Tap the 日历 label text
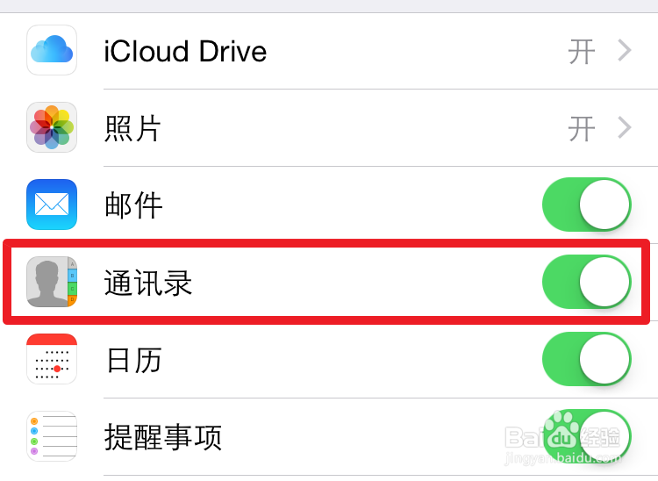 132,359
